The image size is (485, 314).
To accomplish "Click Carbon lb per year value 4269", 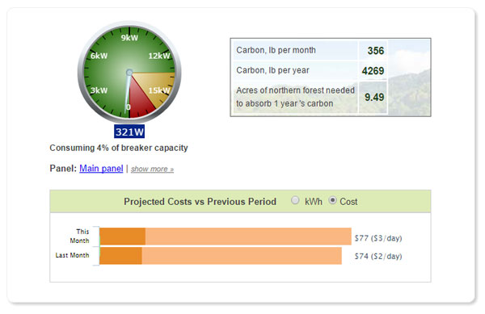I will coord(373,71).
